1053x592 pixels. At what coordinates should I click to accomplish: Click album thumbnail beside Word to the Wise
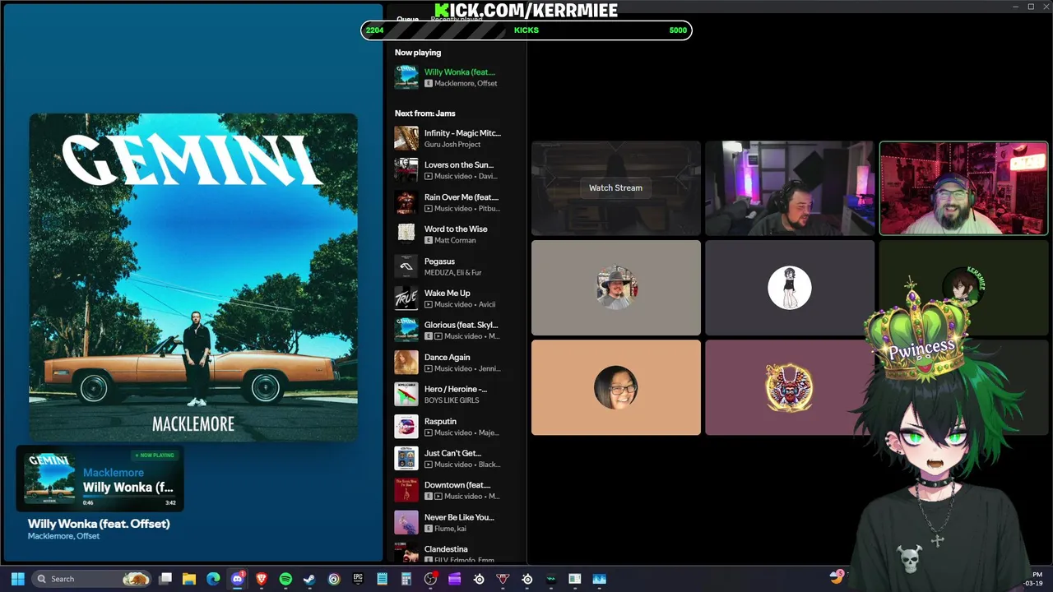(x=406, y=234)
